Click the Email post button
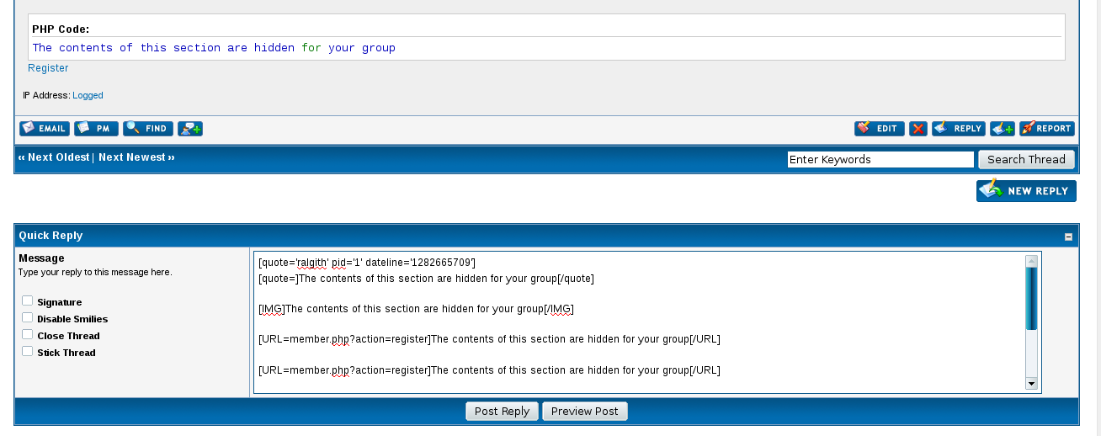The height and width of the screenshot is (436, 1101). 44,129
